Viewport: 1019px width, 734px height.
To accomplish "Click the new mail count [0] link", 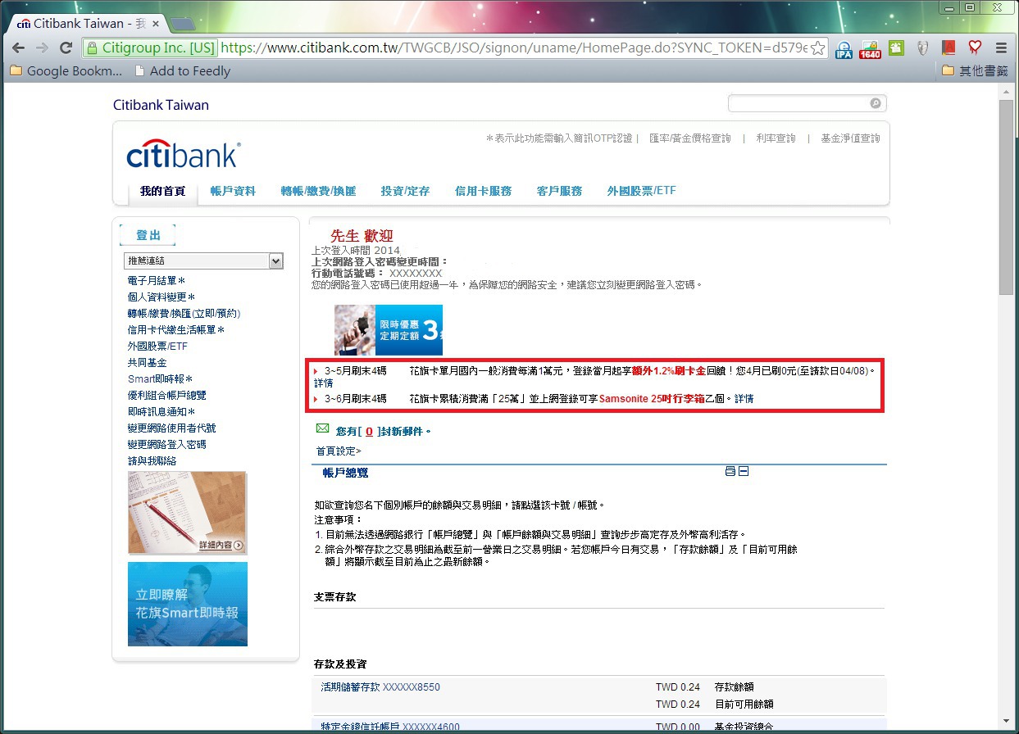I will [x=370, y=431].
